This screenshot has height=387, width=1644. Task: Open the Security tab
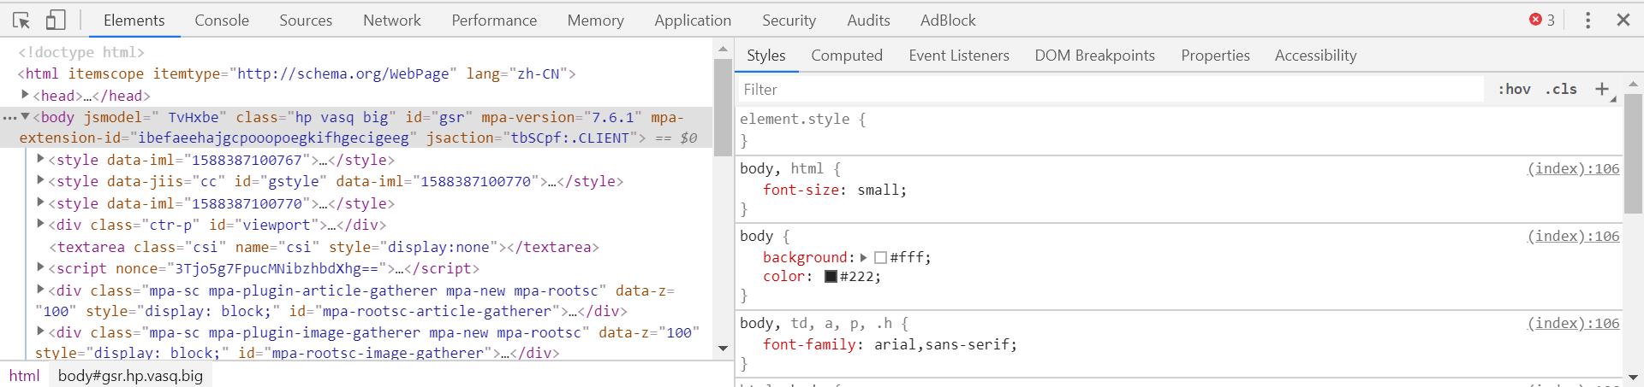pyautogui.click(x=789, y=21)
